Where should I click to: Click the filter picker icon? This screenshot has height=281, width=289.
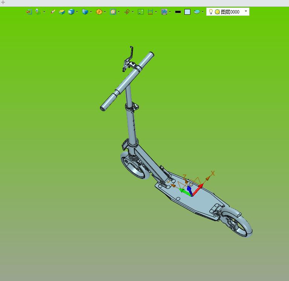[x=38, y=11]
